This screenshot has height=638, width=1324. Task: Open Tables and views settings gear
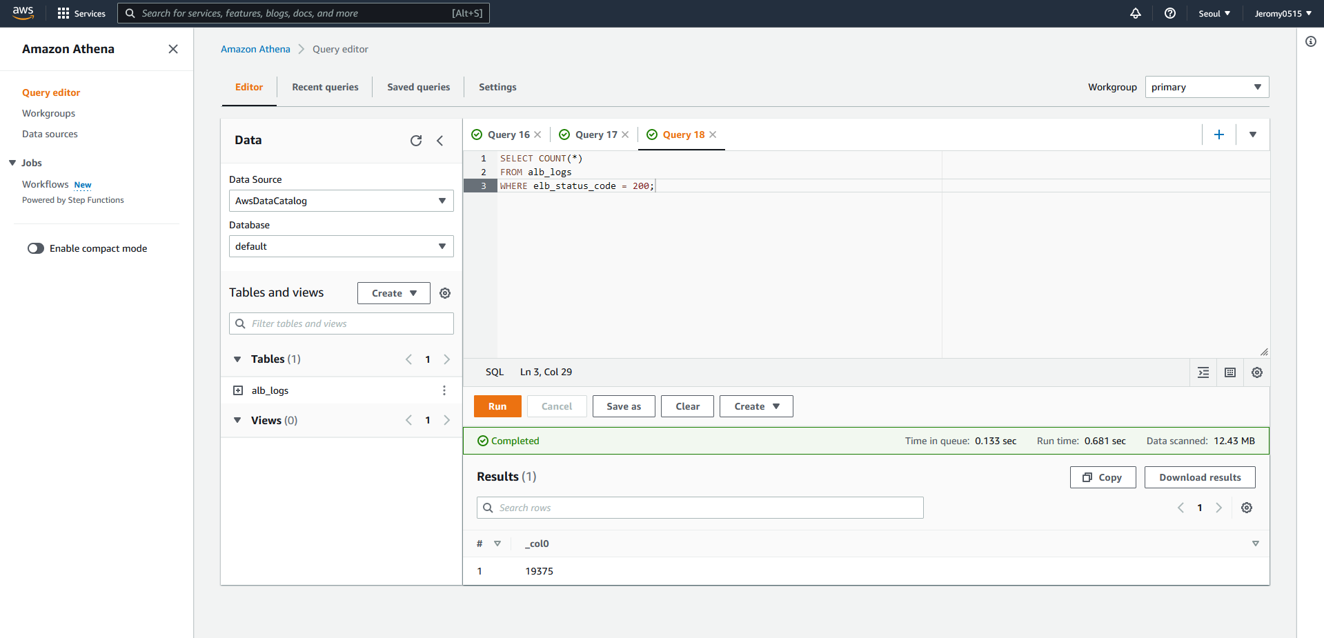point(445,293)
